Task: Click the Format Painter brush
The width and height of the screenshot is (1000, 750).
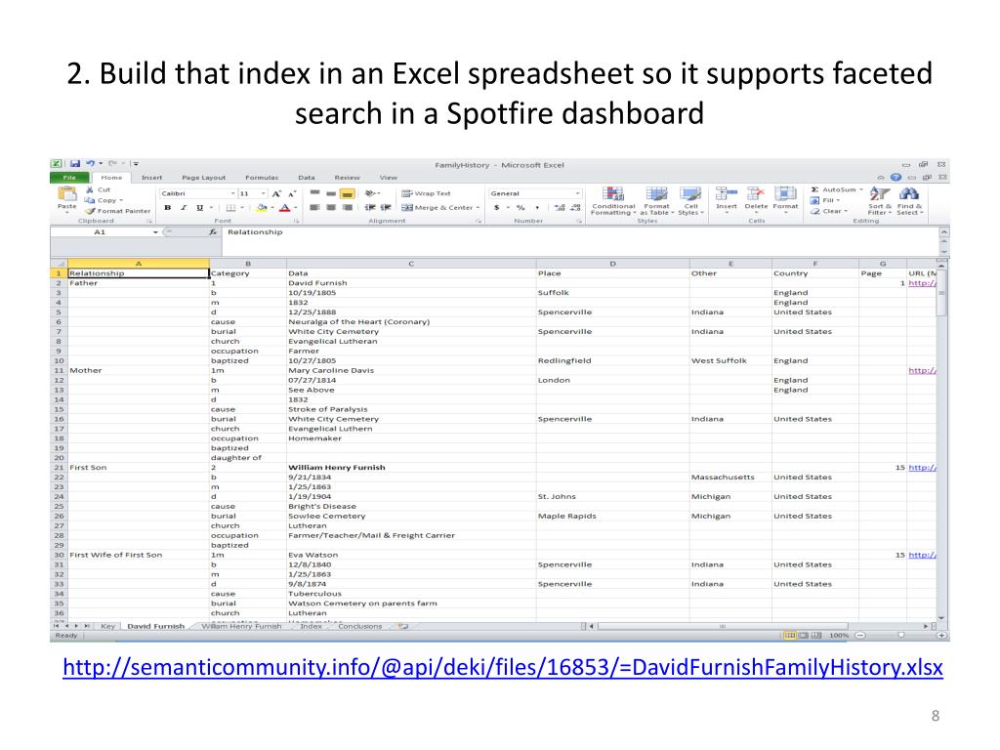Action: click(90, 211)
